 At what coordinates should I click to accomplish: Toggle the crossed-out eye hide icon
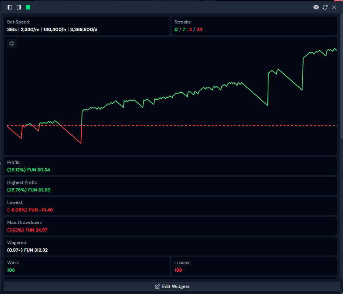coord(316,7)
